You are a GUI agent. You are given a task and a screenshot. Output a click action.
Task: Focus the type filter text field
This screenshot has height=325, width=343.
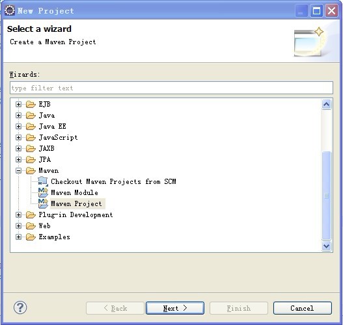click(171, 88)
